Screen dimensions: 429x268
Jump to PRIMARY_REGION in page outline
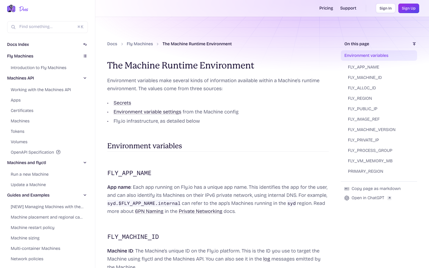coord(366,171)
